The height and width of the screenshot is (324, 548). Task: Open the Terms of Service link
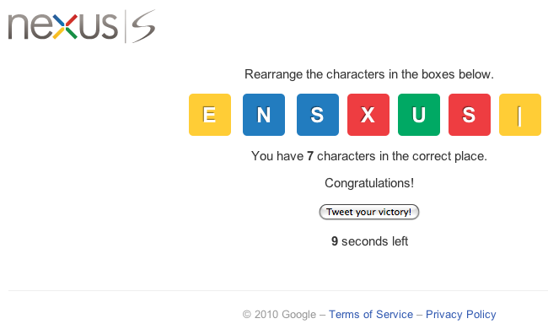click(371, 314)
